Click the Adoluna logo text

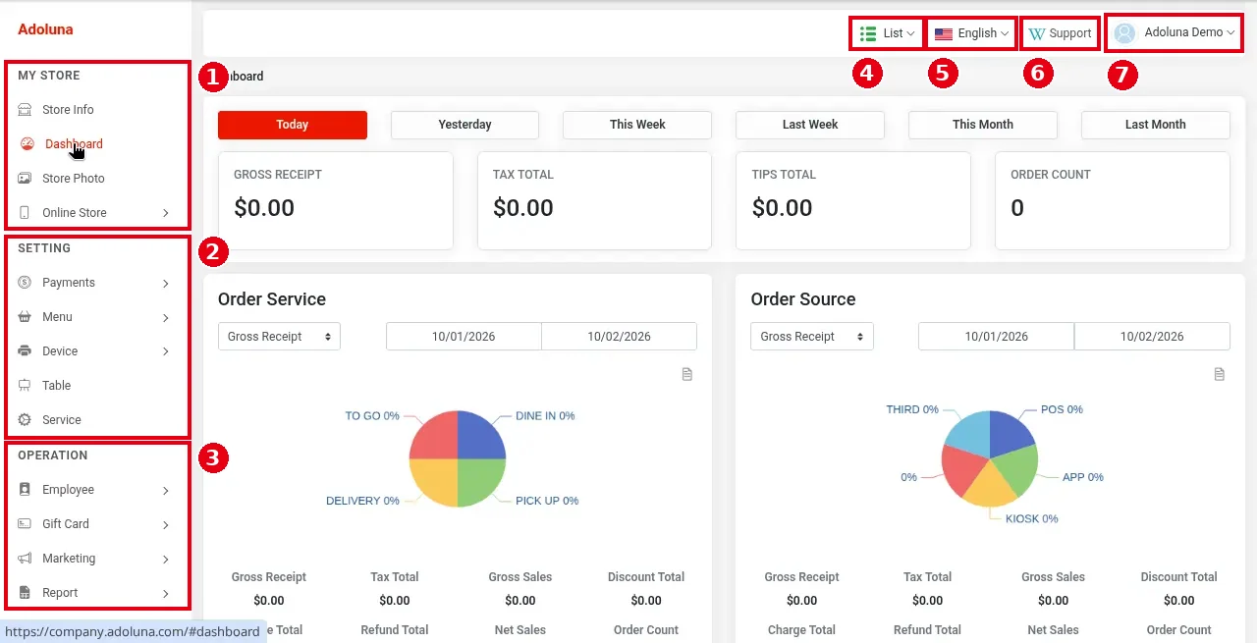pos(45,29)
